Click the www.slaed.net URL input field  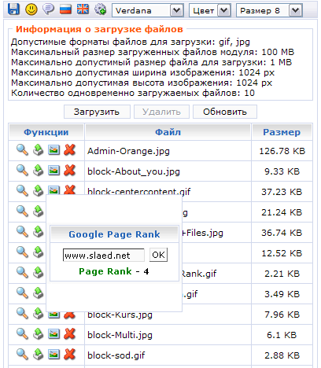pyautogui.click(x=104, y=255)
